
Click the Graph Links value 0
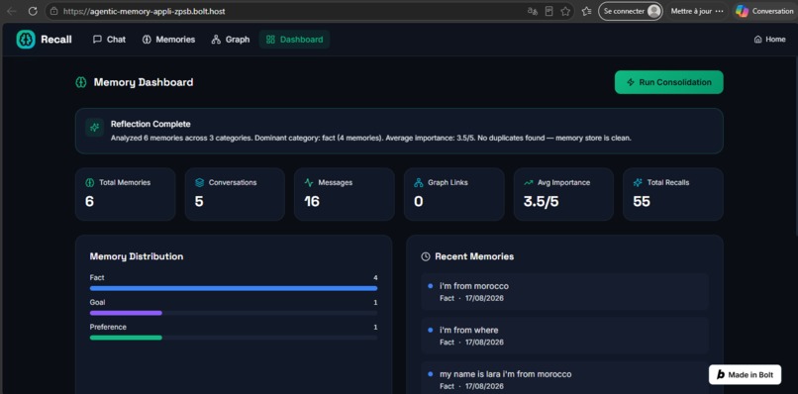[419, 202]
